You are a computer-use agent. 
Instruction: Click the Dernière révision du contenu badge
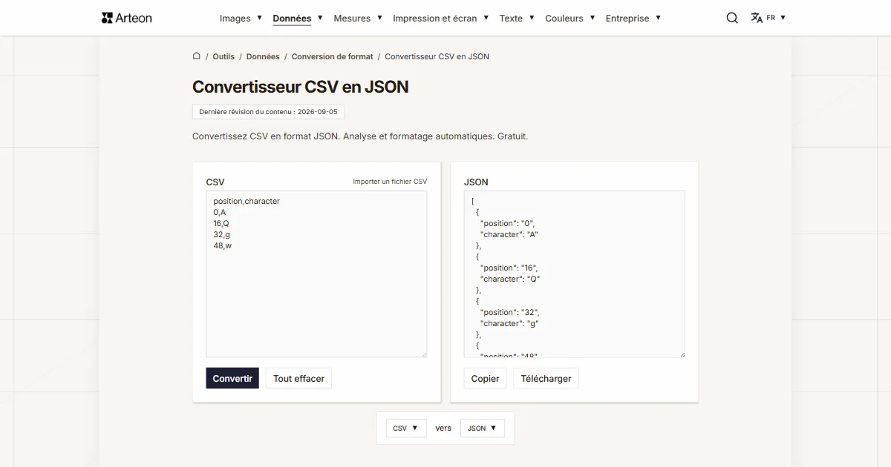268,112
